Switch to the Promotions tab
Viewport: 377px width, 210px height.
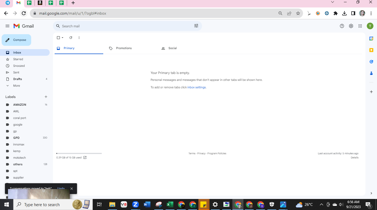point(124,48)
